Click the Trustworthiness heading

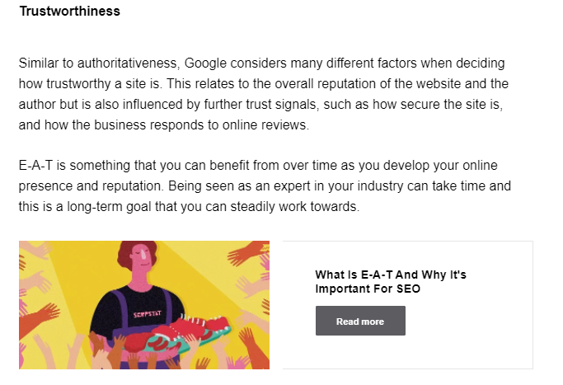tap(70, 12)
